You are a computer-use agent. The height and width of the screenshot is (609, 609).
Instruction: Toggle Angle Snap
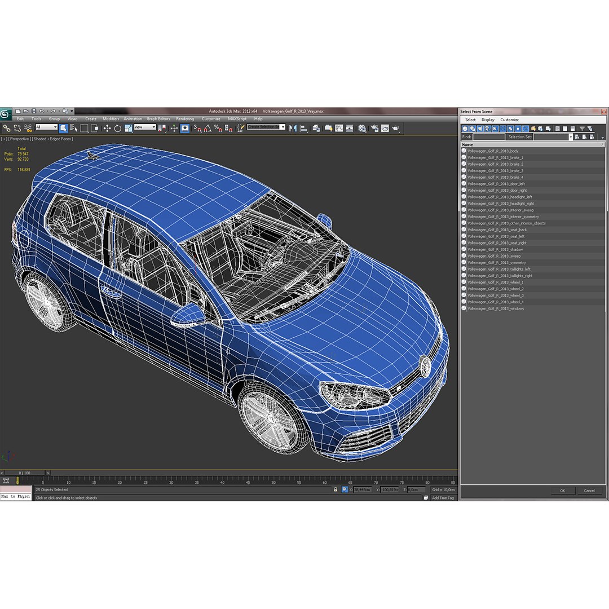208,128
